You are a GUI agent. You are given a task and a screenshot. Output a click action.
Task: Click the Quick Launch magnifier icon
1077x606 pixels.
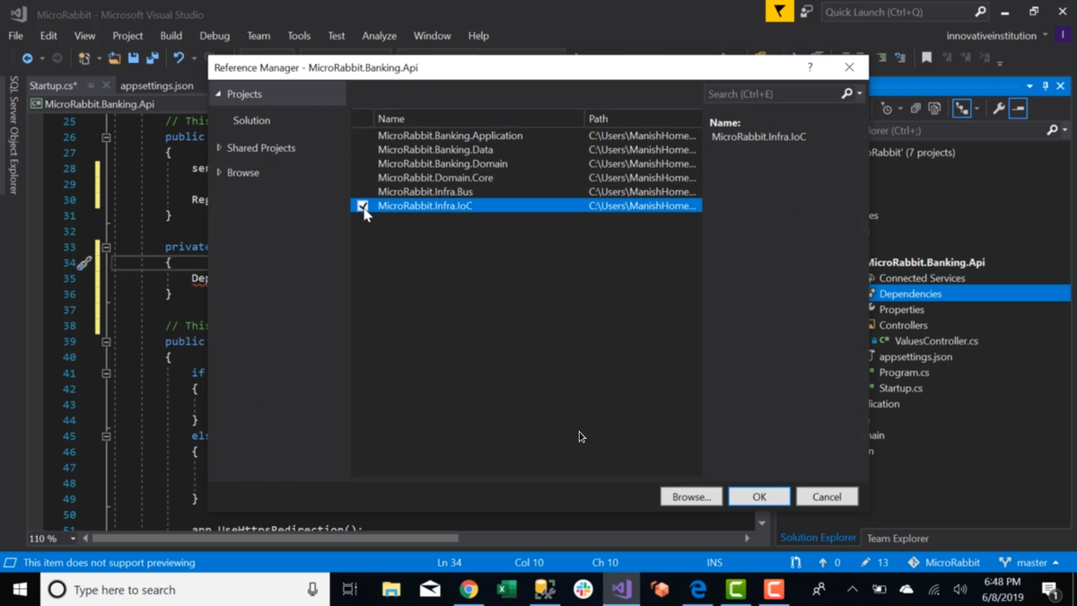[980, 12]
